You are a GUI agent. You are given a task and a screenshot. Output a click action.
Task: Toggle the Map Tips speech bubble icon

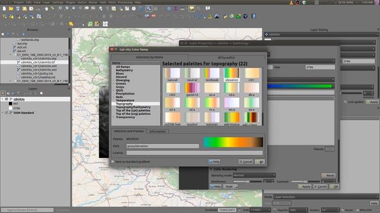click(192, 9)
